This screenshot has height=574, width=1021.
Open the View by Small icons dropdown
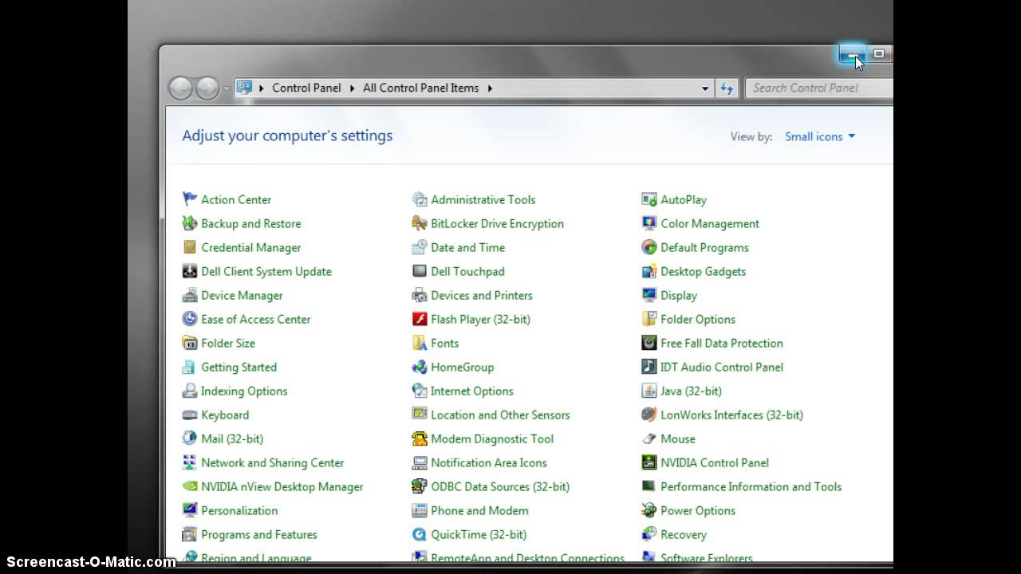tap(820, 136)
